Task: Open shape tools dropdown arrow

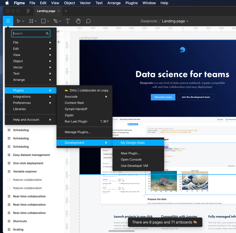Action: [48, 21]
